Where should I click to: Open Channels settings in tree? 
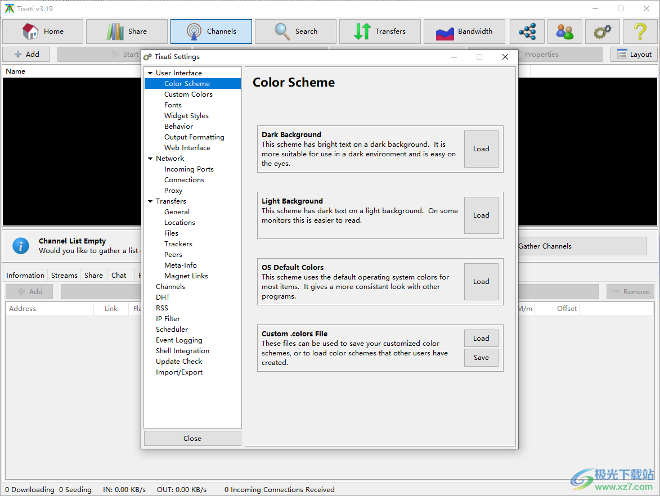[x=170, y=286]
